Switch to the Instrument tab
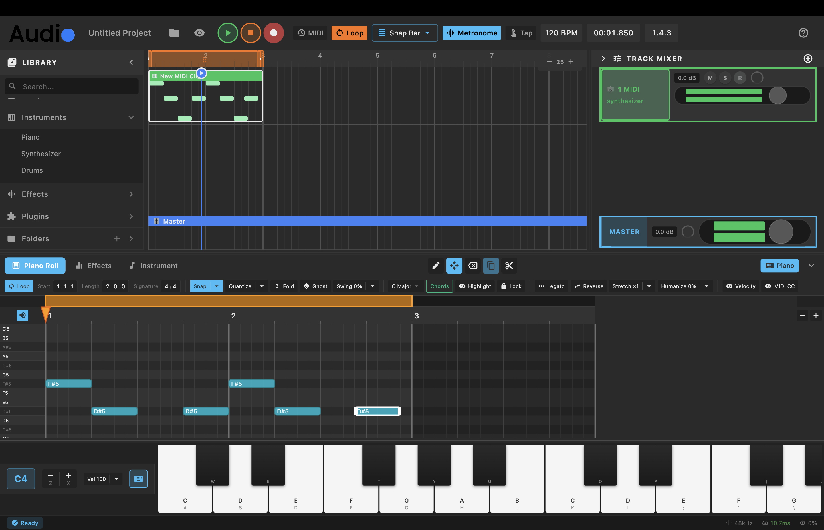 click(153, 265)
